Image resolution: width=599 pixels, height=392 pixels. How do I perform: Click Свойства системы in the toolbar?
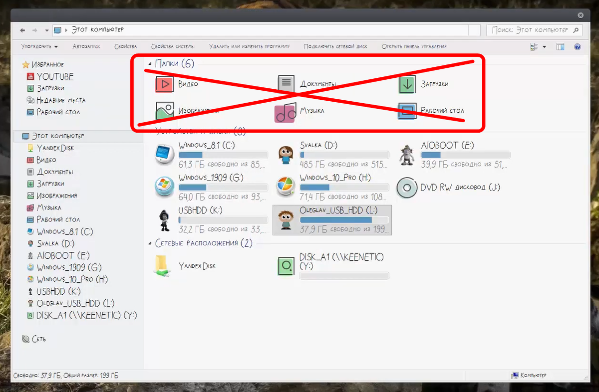tap(173, 46)
